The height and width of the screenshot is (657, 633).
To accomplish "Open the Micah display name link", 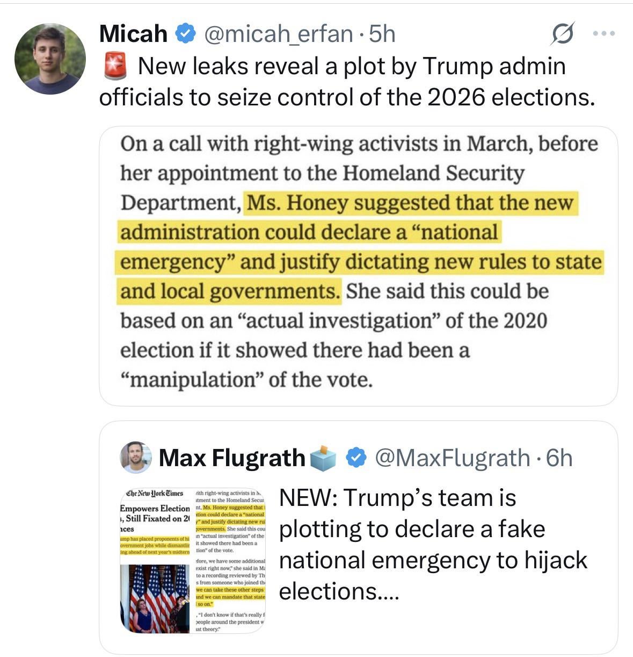I will coord(133,34).
